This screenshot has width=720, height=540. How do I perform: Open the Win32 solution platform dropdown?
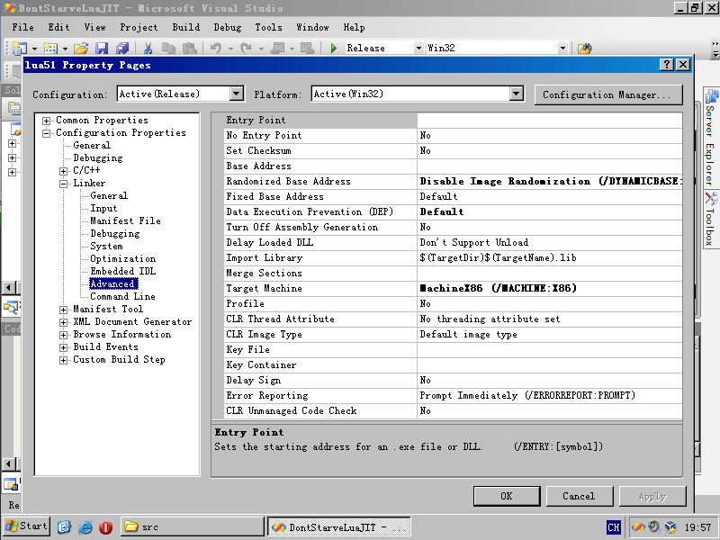(562, 48)
